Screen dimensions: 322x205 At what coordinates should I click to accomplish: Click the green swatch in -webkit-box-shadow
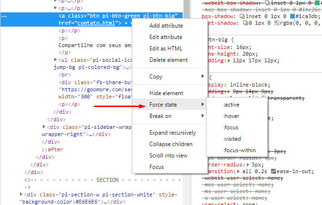point(317,3)
